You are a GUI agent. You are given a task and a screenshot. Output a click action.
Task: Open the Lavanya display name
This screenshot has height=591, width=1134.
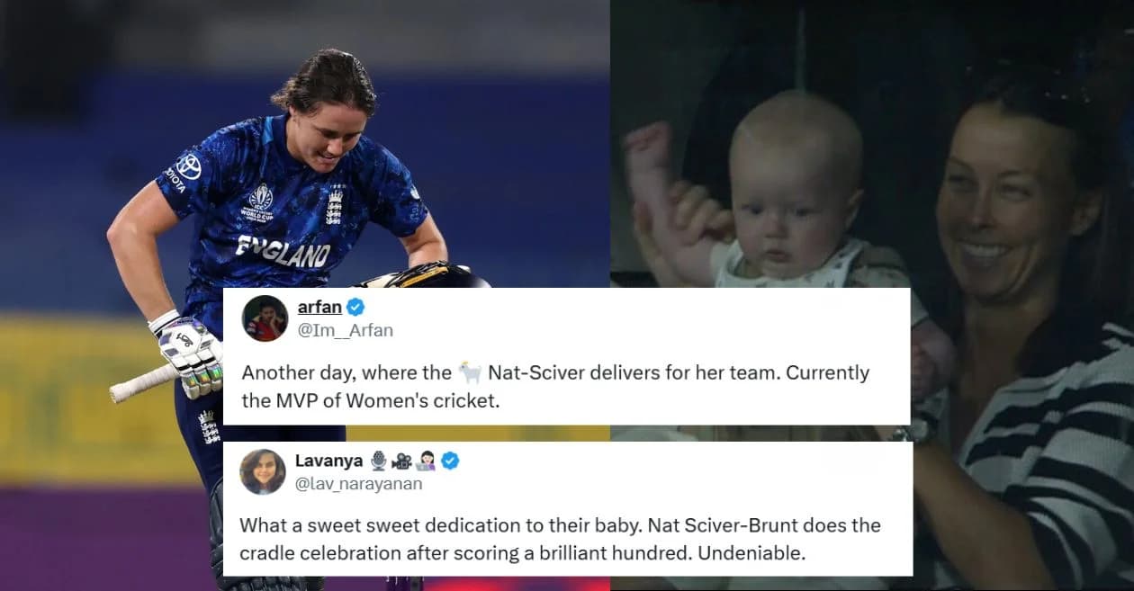329,461
